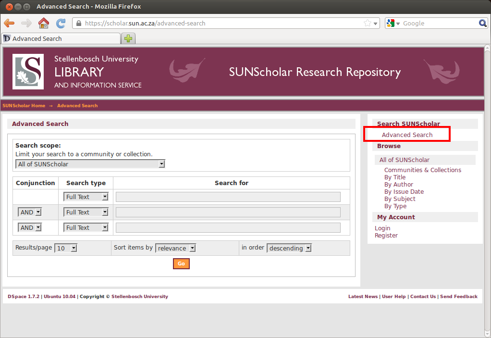
Task: Open second row Full Text search type dropdown
Action: (86, 212)
